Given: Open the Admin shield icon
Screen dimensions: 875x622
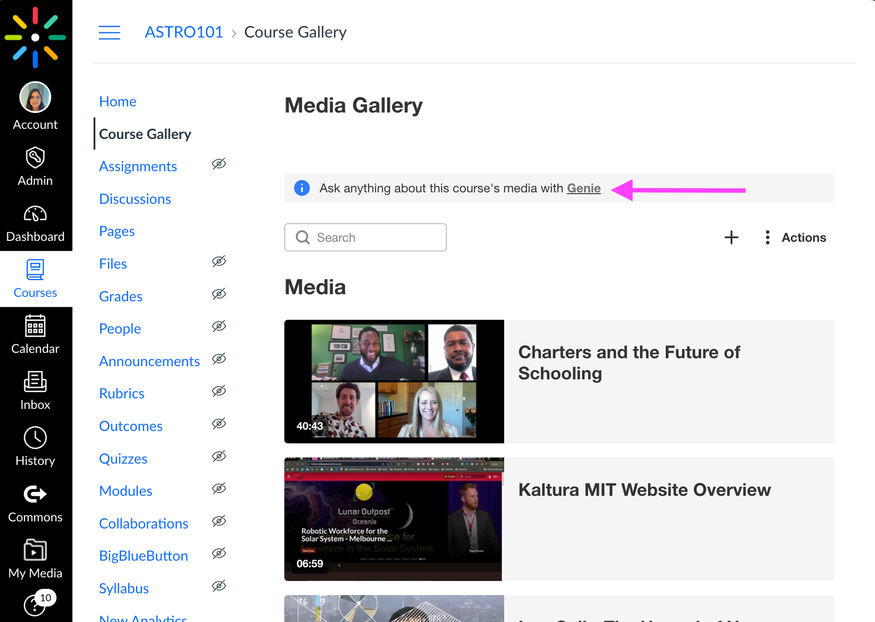Looking at the screenshot, I should coord(35,158).
